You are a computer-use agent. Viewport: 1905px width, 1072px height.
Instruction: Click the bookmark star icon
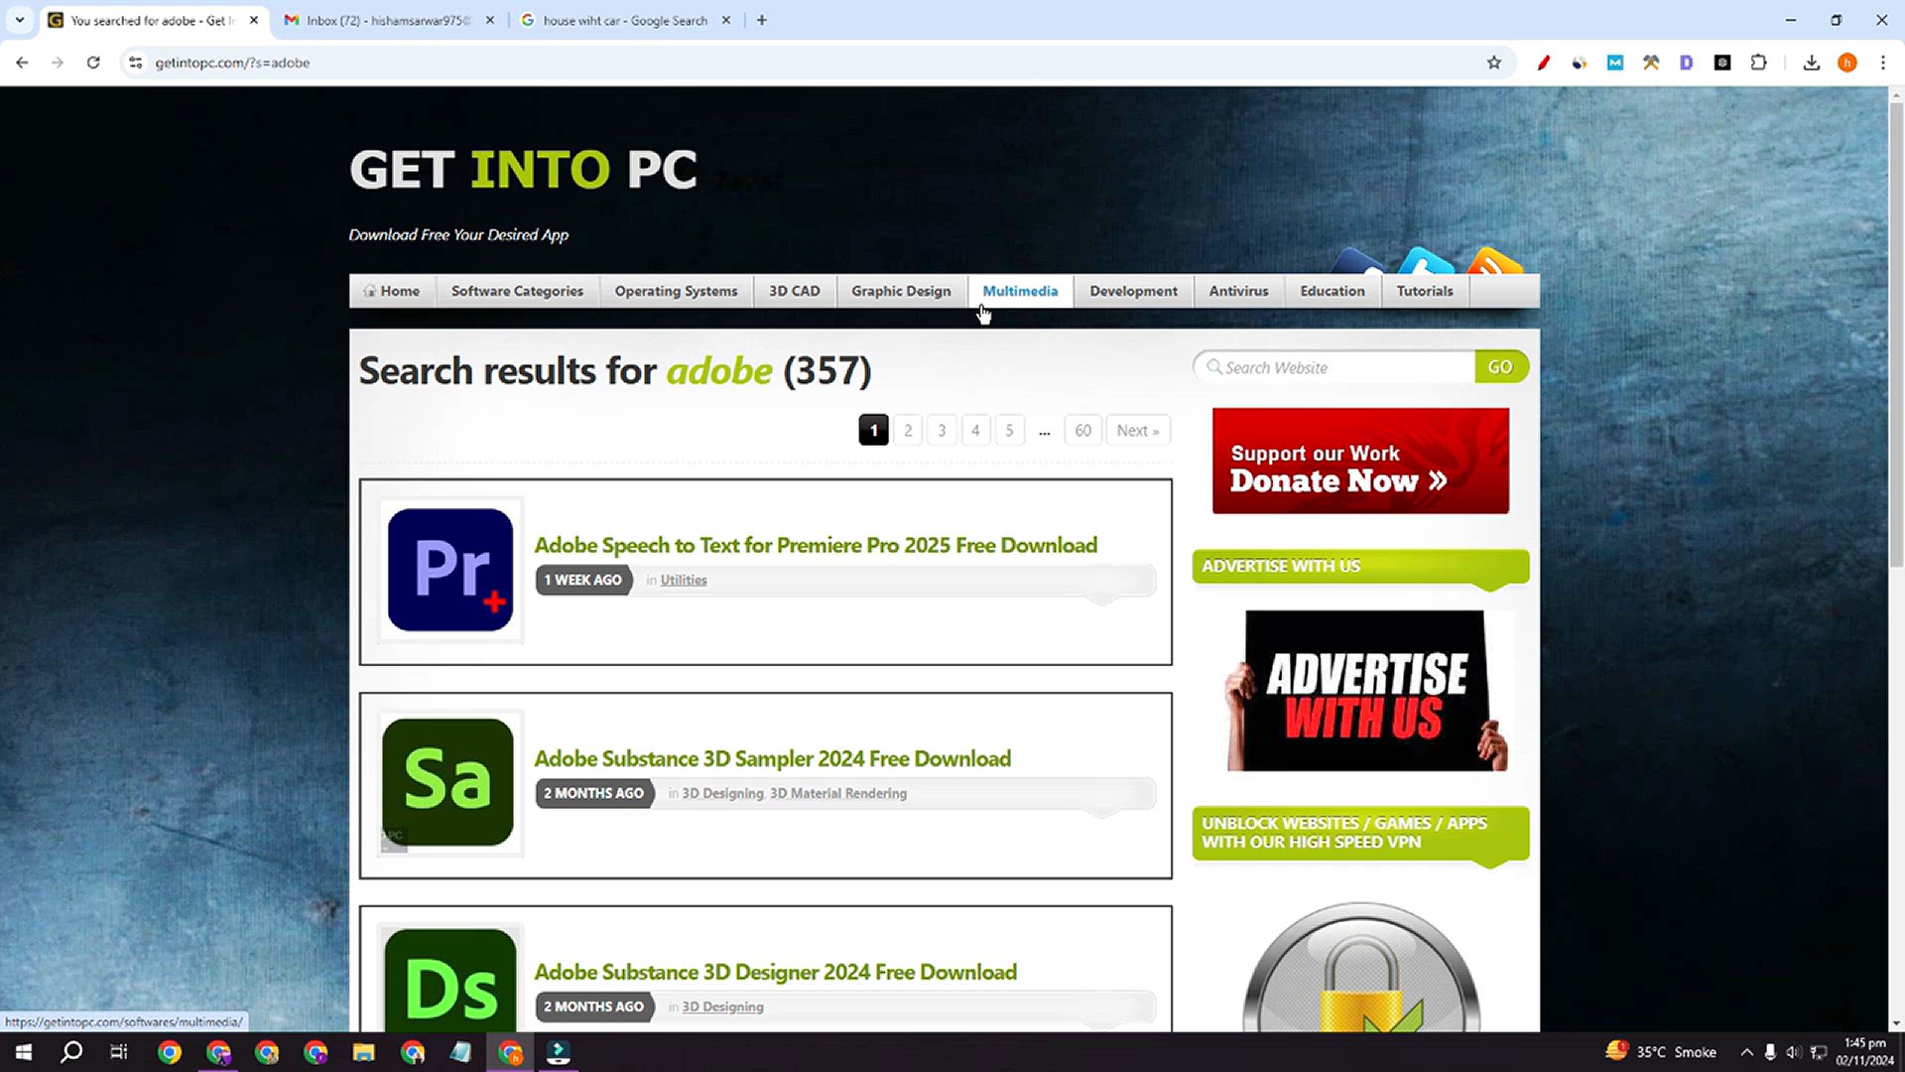1494,63
